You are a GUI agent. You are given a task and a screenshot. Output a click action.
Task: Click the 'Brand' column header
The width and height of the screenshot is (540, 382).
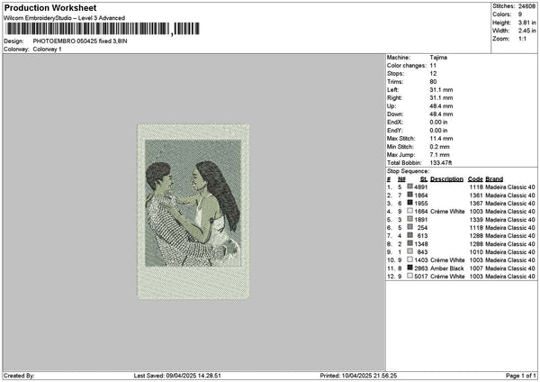[494, 179]
